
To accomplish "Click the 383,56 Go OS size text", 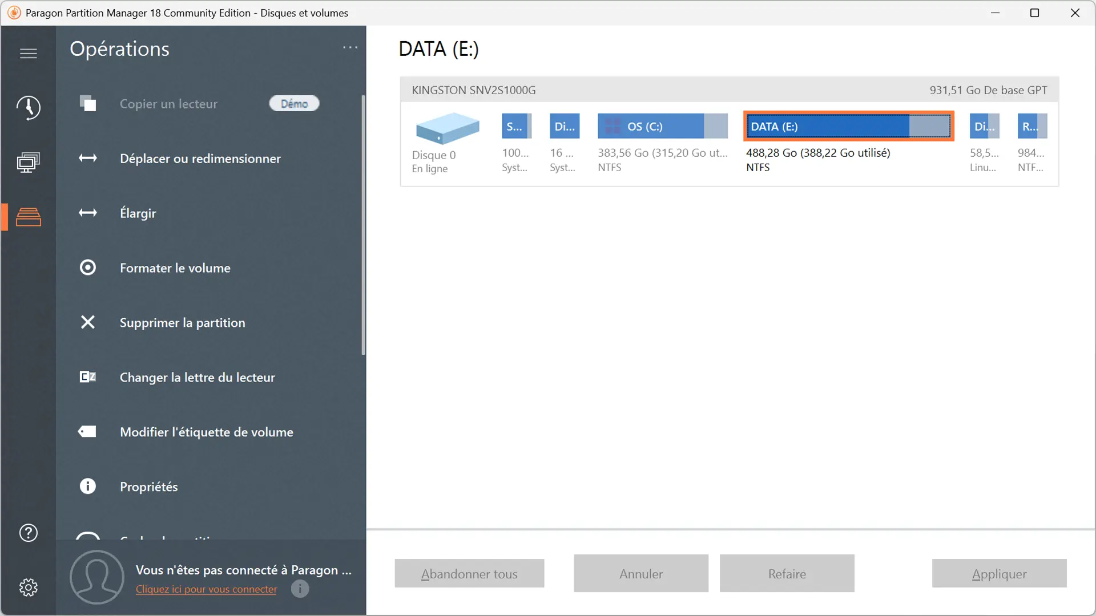I will [663, 153].
